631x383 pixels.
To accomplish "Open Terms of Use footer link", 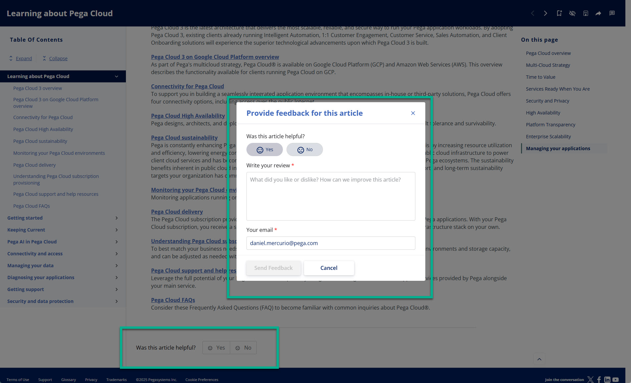I will click(18, 380).
